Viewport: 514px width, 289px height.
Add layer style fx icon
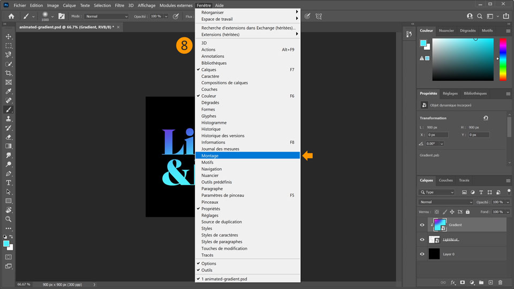tap(453, 283)
